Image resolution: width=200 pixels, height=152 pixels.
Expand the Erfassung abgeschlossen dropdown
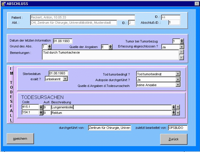click(x=182, y=47)
